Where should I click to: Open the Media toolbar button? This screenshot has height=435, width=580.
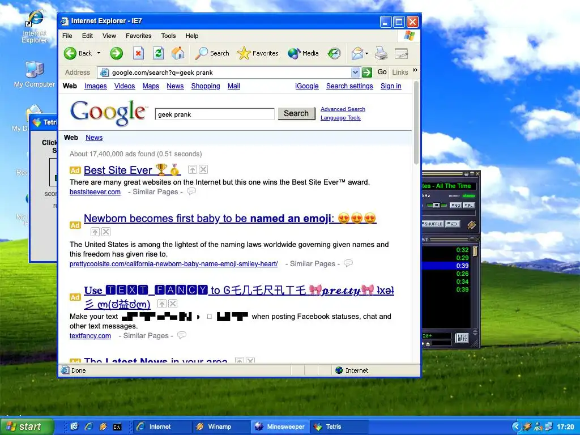pos(303,53)
